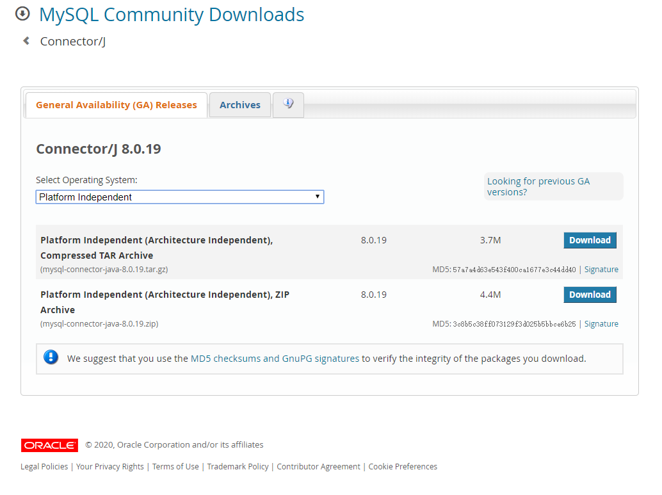Click Platform Independent ZIP Archive title

165,302
